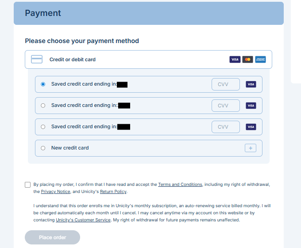The height and width of the screenshot is (248, 301).
Task: Open the Terms and Conditions link
Action: coord(180,185)
